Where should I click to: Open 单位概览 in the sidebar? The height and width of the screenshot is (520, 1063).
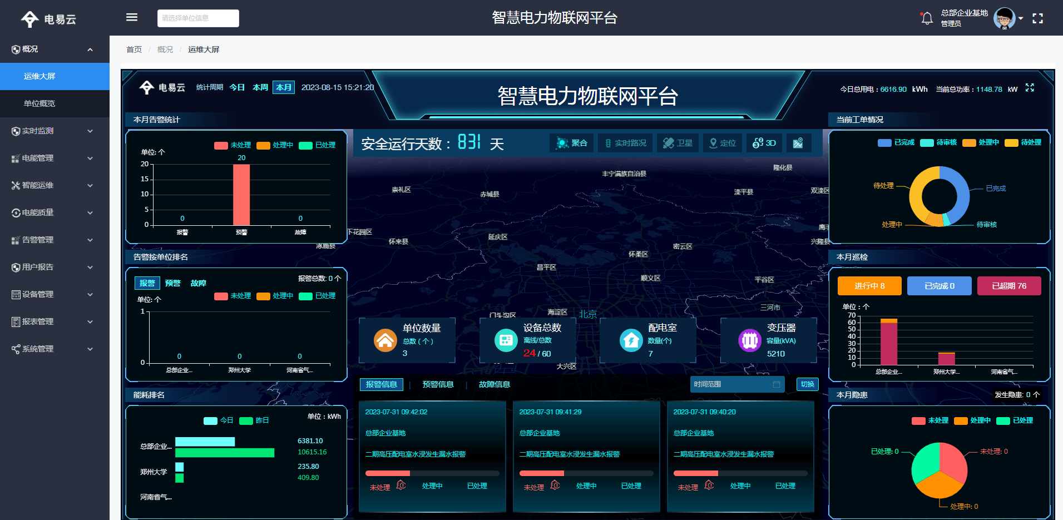[x=55, y=103]
